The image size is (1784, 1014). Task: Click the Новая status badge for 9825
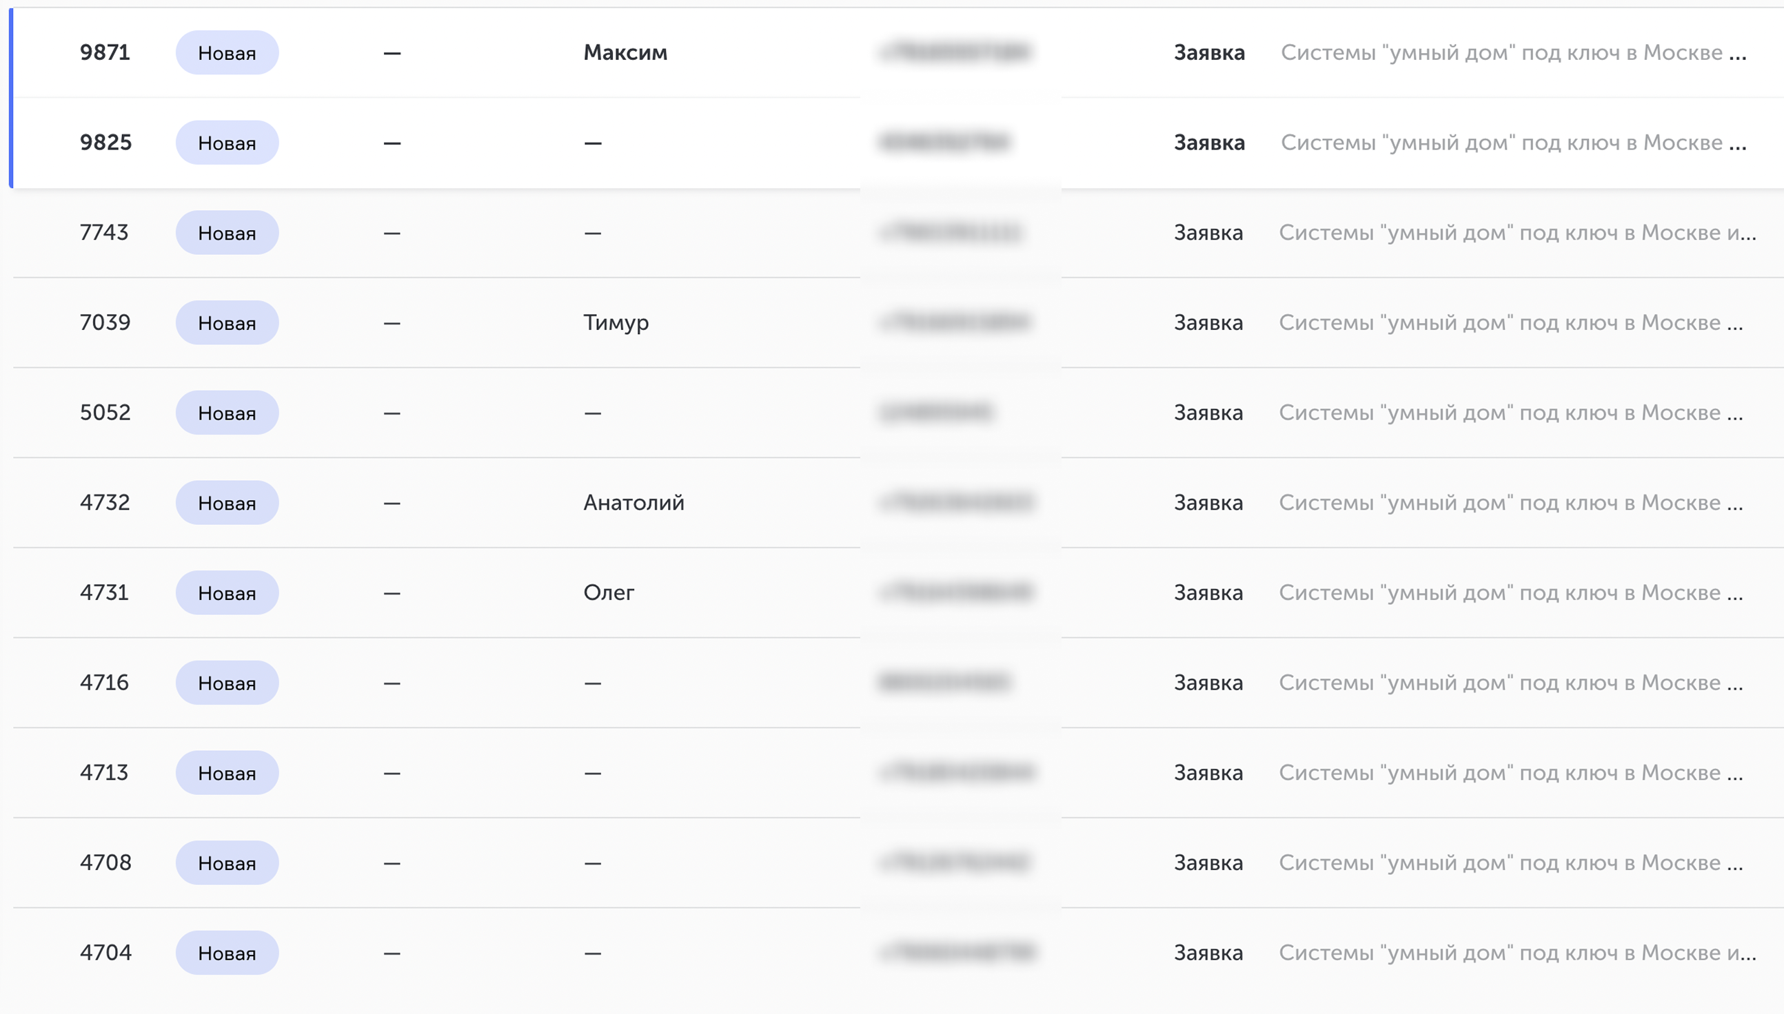point(227,143)
